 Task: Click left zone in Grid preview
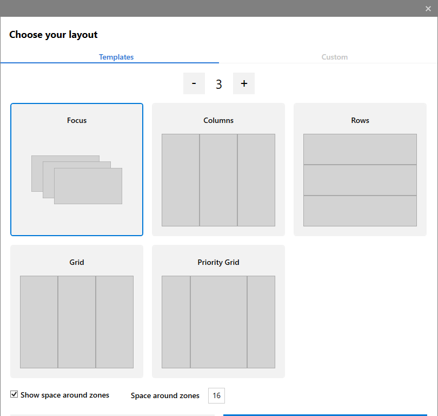(39, 322)
